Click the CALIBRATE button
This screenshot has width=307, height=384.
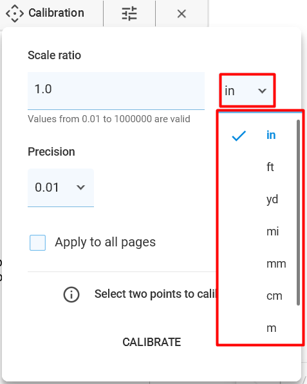click(152, 342)
